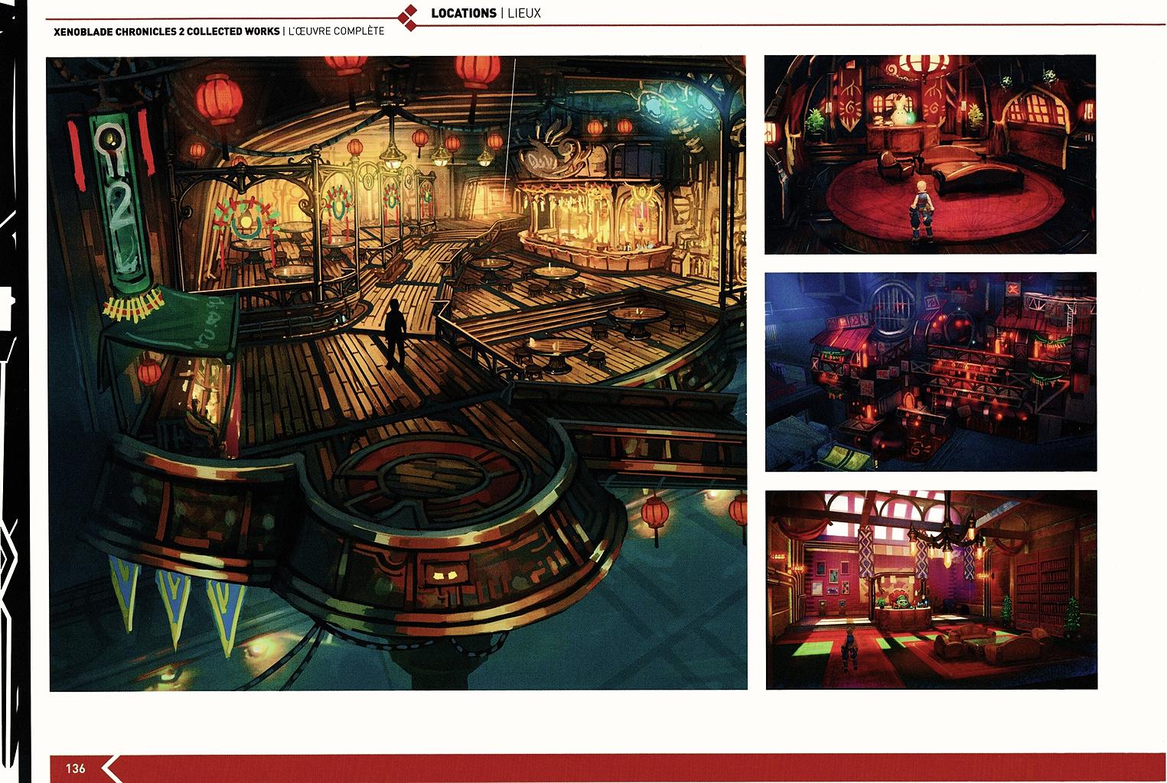The height and width of the screenshot is (783, 1167).
Task: Click the red footer bar
Action: coord(612,768)
